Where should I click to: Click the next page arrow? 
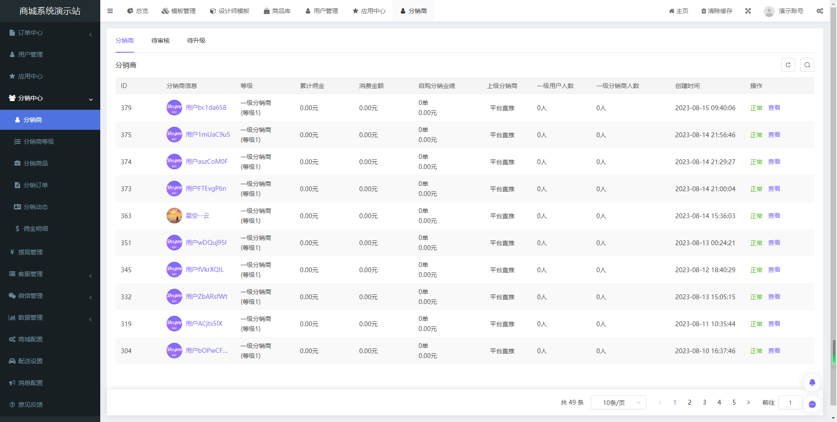click(749, 402)
